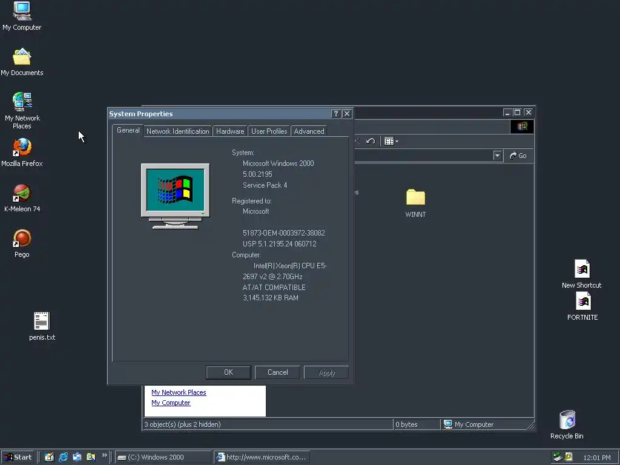Screen dimensions: 620x465
Task: Click the Show Desktop quick launch icon
Action: click(49, 457)
